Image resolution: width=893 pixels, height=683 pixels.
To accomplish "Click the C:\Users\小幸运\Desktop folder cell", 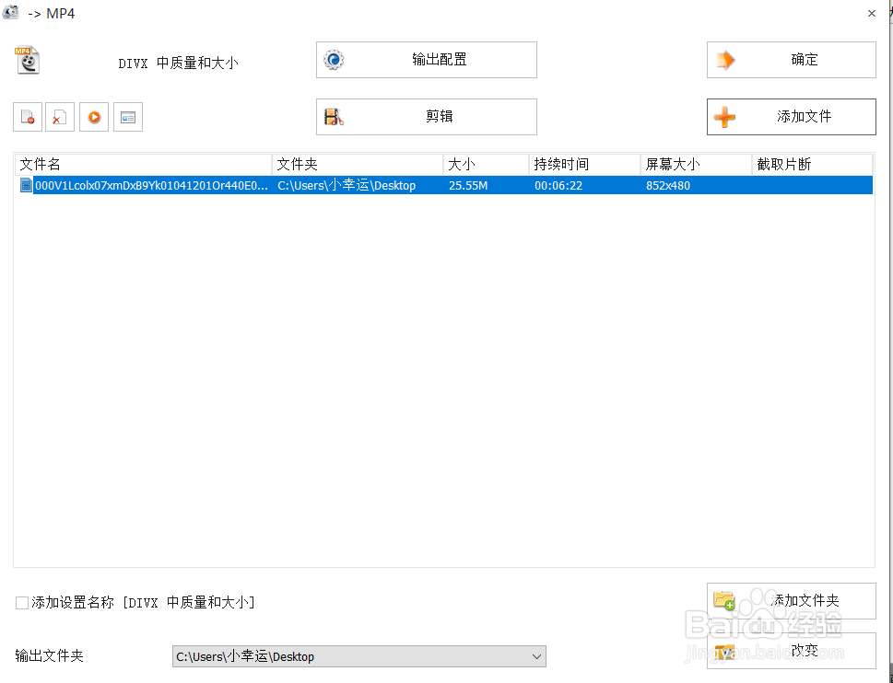I will (x=347, y=185).
